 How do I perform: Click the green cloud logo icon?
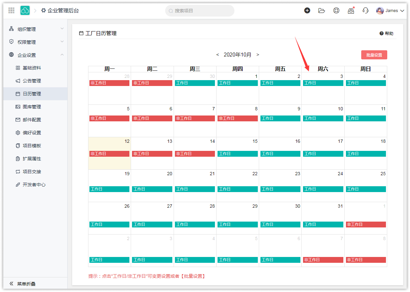25,10
